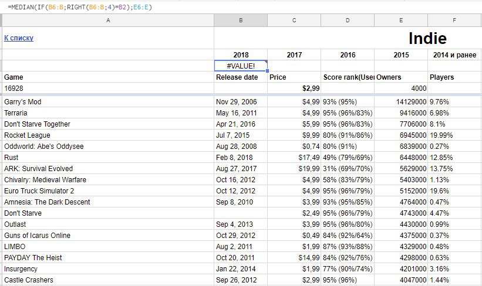
Task: Select the LIMBO game cell
Action: click(x=108, y=246)
